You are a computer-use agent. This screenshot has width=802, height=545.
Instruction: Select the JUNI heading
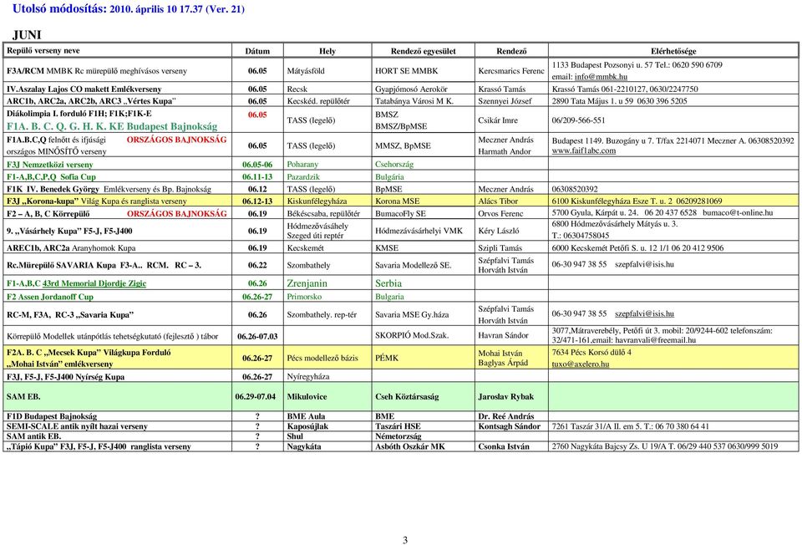27,35
